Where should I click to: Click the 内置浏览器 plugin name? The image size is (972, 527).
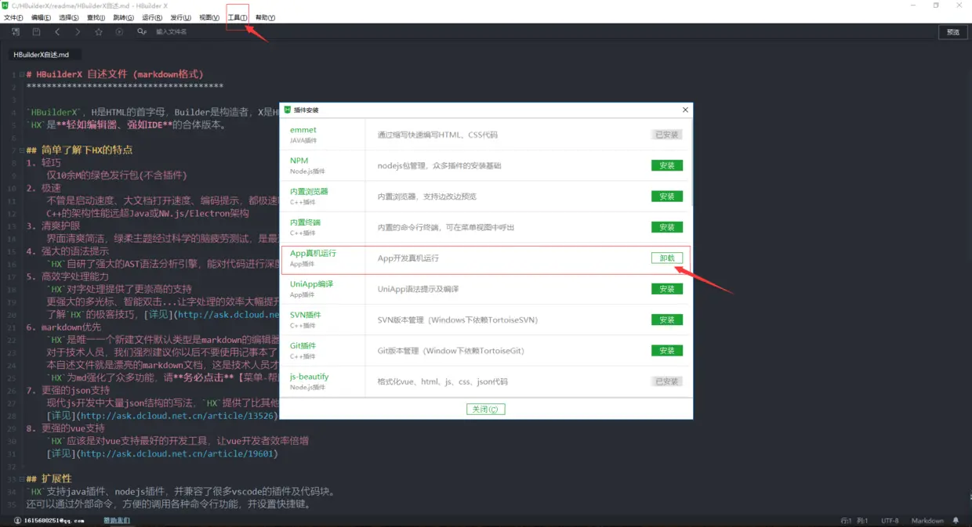pyautogui.click(x=309, y=191)
